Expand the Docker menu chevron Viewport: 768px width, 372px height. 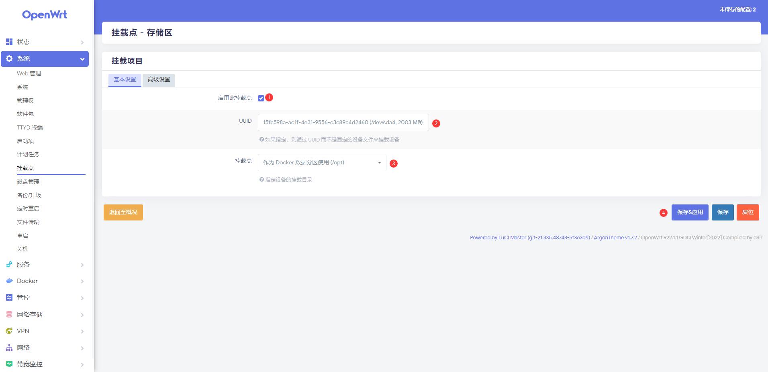tap(82, 281)
